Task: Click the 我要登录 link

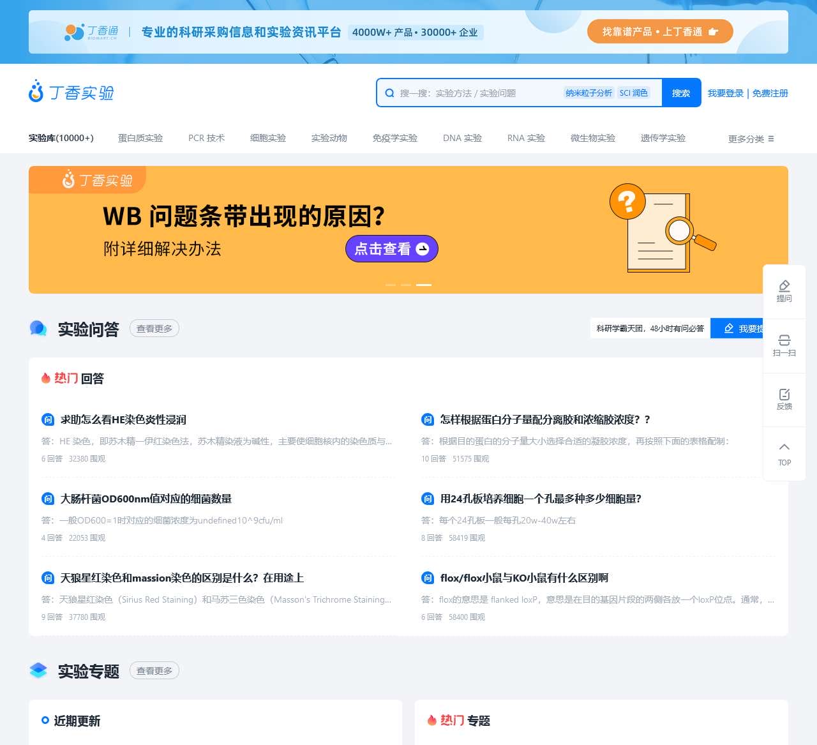Action: tap(726, 93)
